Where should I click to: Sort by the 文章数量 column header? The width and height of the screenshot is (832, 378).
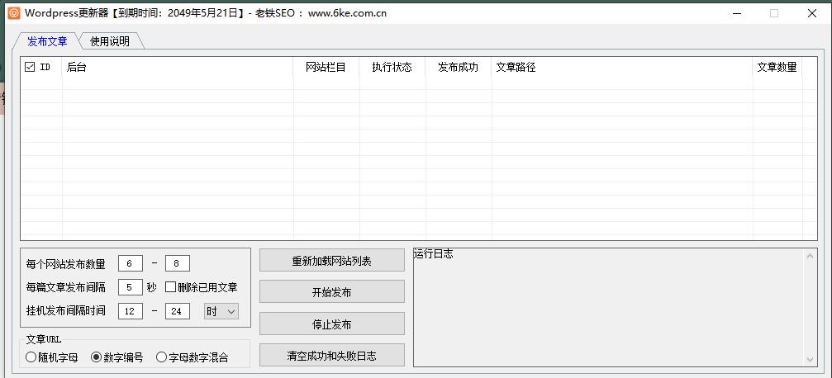coord(776,68)
